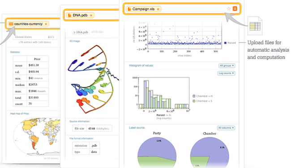The height and width of the screenshot is (168, 295).
Task: Click the Campaign.xls file tag
Action: [x=143, y=9]
